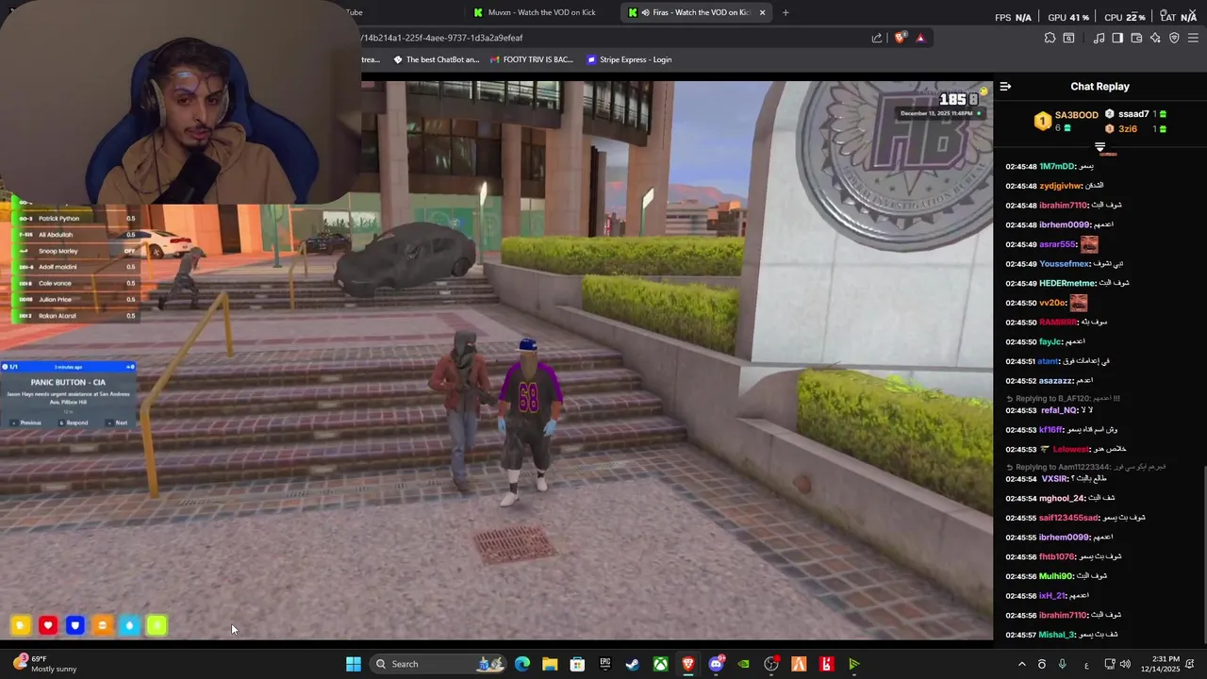This screenshot has width=1207, height=679.
Task: Open Brave Rewards triangle icon
Action: pos(920,38)
